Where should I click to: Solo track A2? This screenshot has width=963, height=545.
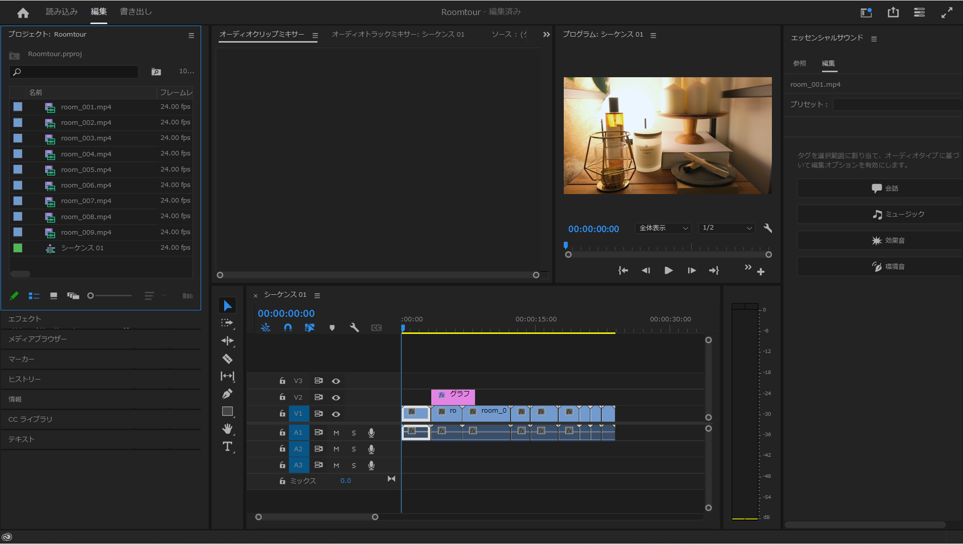[x=354, y=449]
